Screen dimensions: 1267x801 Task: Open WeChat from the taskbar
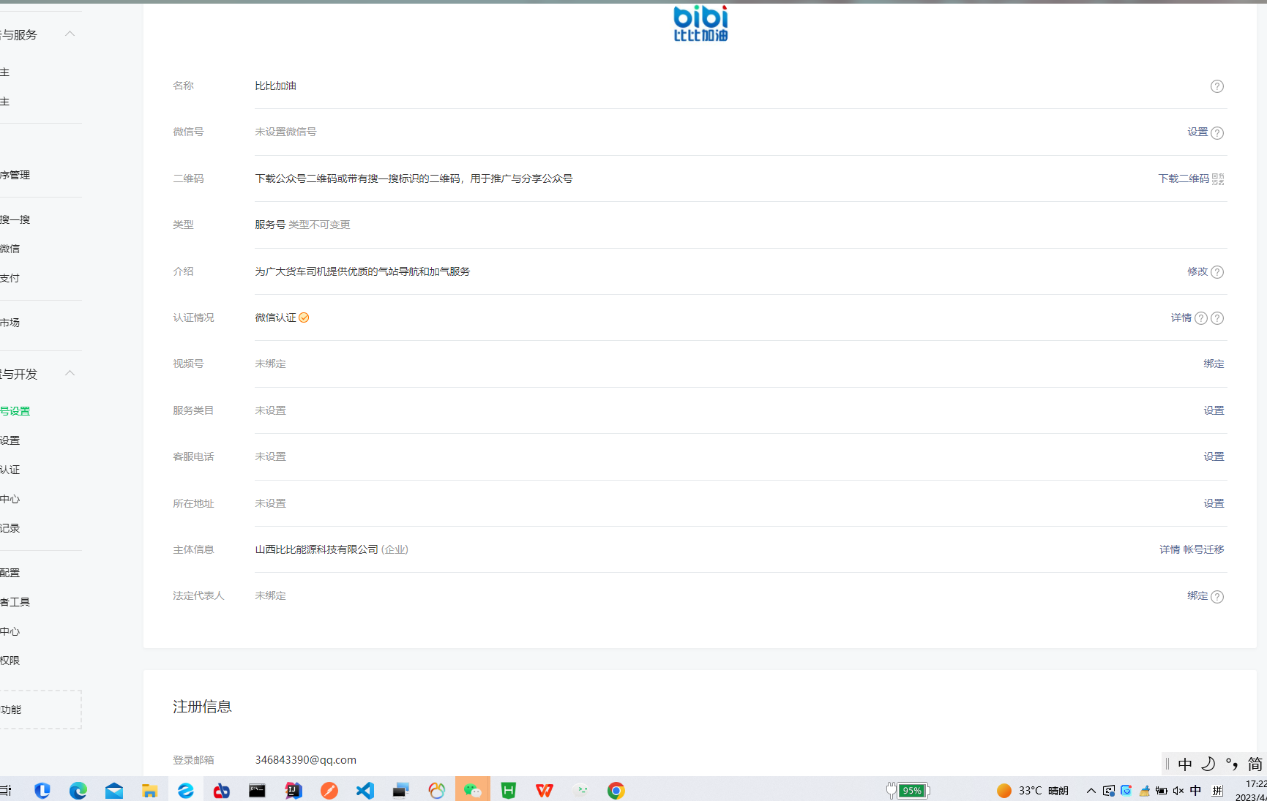point(472,790)
